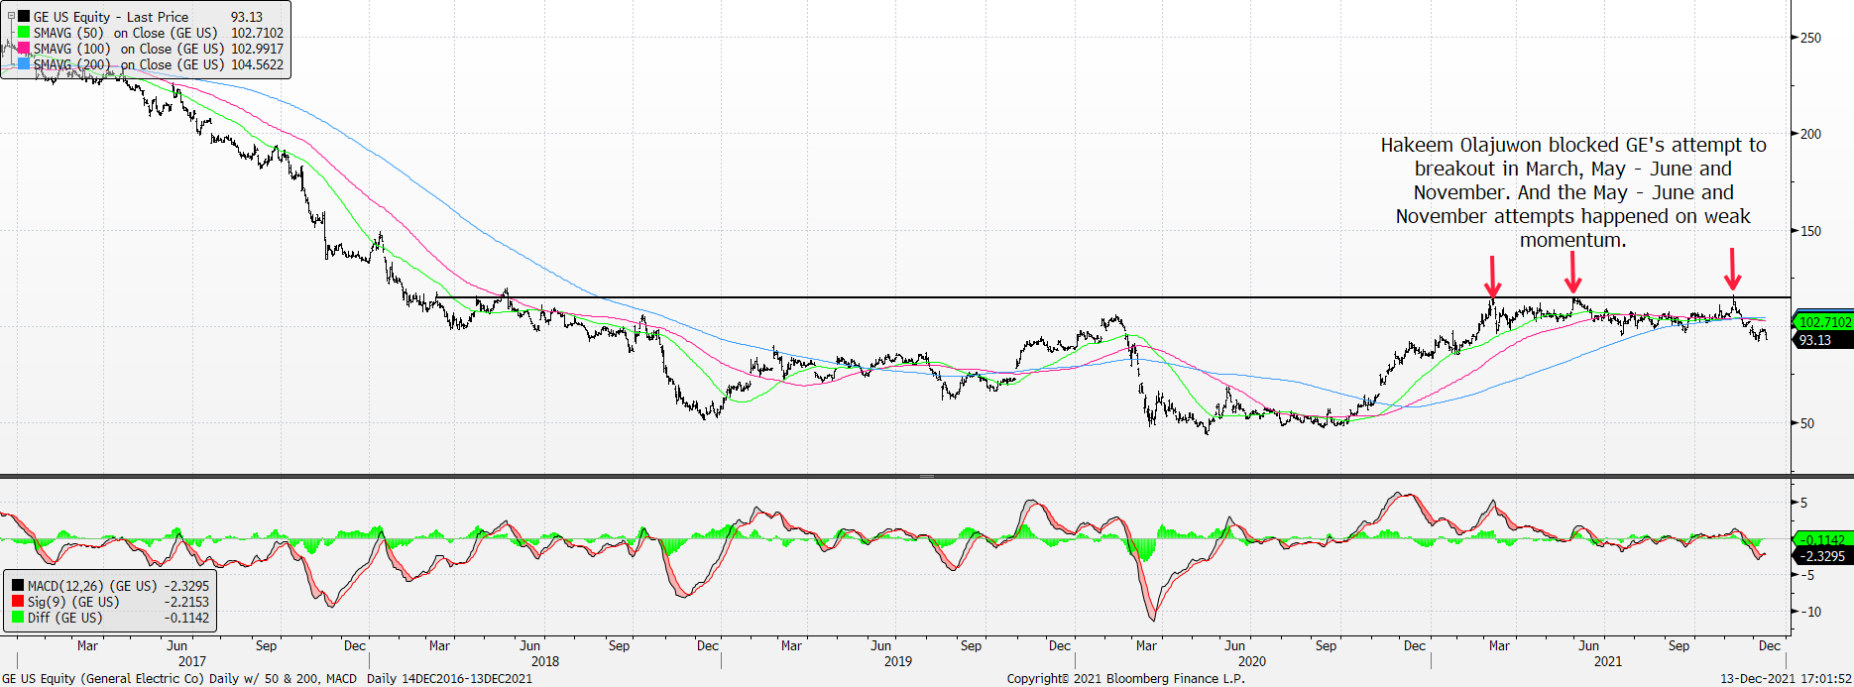This screenshot has height=687, width=1854.
Task: Click the 93.13 value in top legend
Action: pos(247,17)
